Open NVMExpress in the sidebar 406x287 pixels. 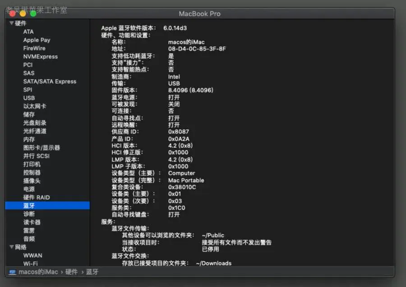tap(41, 56)
